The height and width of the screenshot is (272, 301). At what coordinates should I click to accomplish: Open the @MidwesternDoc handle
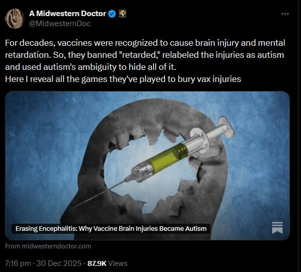pyautogui.click(x=60, y=24)
